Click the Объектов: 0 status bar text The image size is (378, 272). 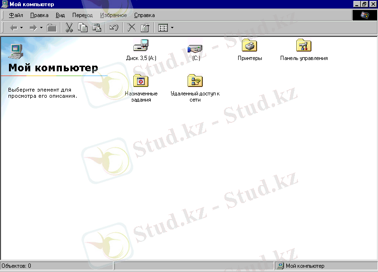pos(17,266)
